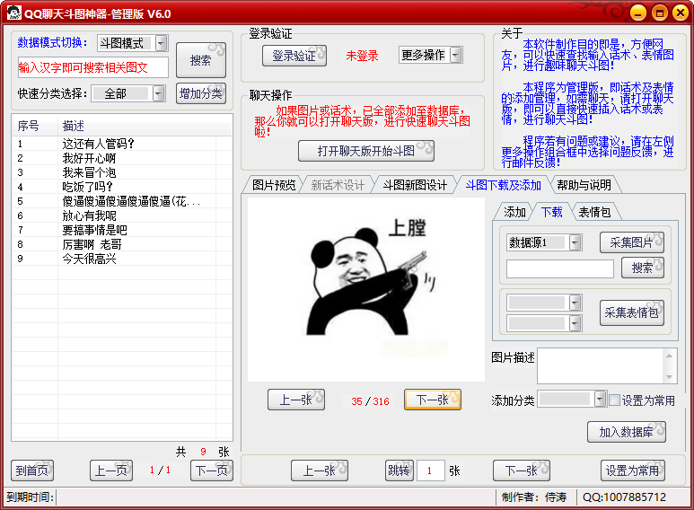Click the 加入数据库 button
Image resolution: width=694 pixels, height=510 pixels.
(627, 432)
